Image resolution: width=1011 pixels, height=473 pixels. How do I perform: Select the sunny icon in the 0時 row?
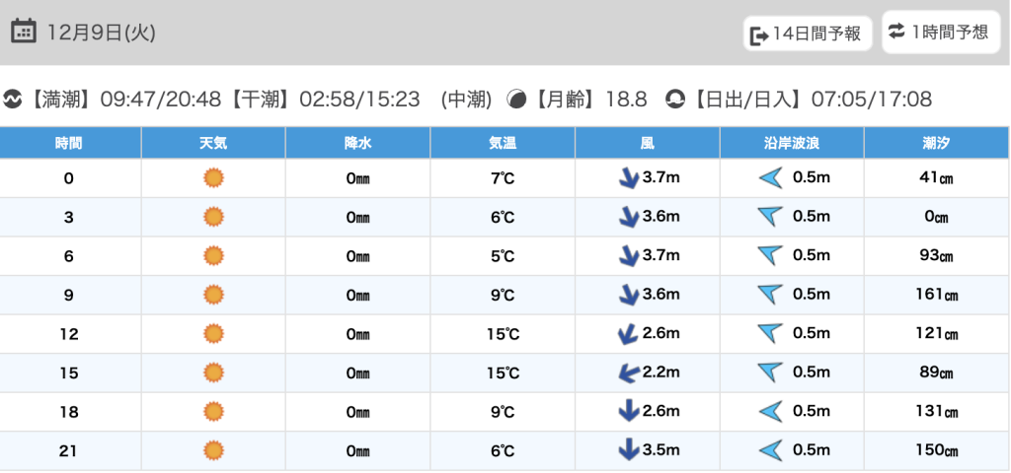point(213,178)
